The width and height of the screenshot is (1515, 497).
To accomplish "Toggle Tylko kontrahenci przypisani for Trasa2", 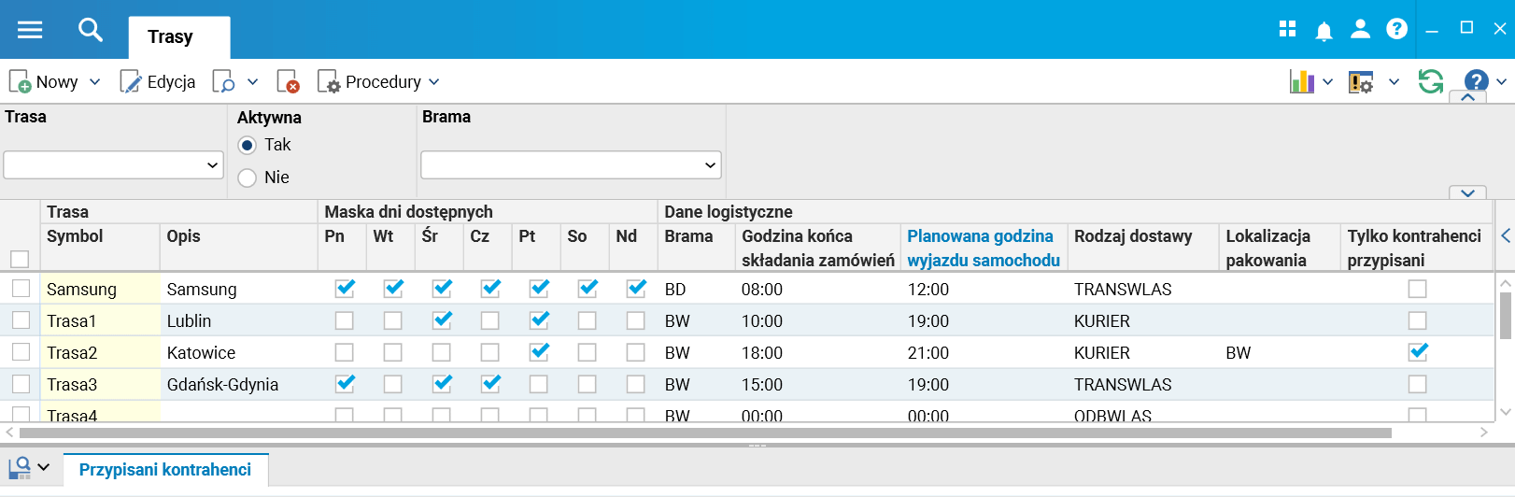I will 1418,351.
